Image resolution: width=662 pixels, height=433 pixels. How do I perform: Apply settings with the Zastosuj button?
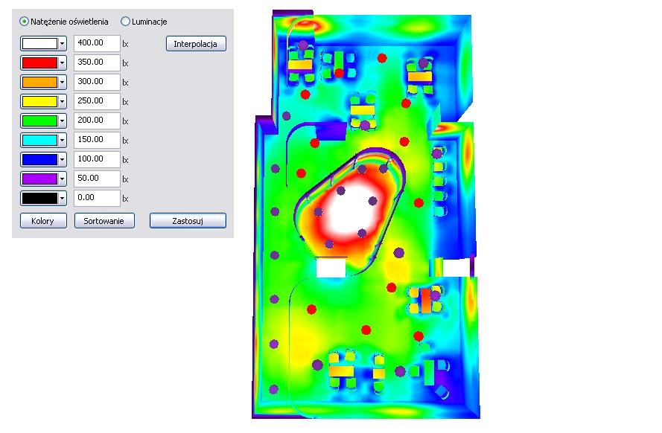click(x=188, y=221)
